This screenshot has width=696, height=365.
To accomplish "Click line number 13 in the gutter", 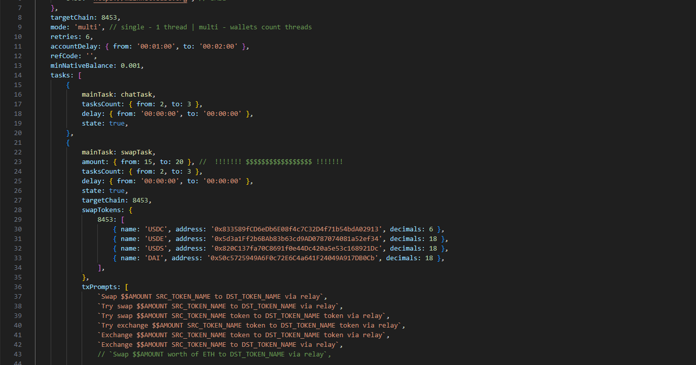I will (17, 65).
